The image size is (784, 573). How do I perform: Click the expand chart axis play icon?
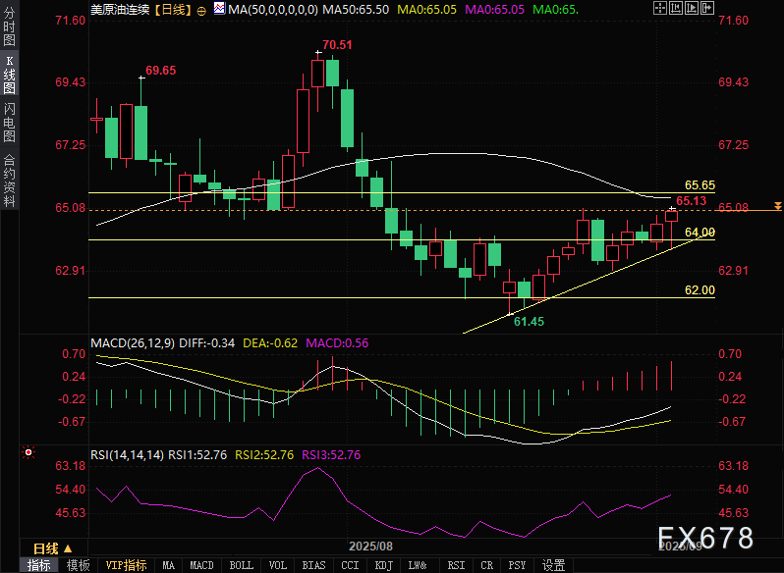[x=692, y=8]
